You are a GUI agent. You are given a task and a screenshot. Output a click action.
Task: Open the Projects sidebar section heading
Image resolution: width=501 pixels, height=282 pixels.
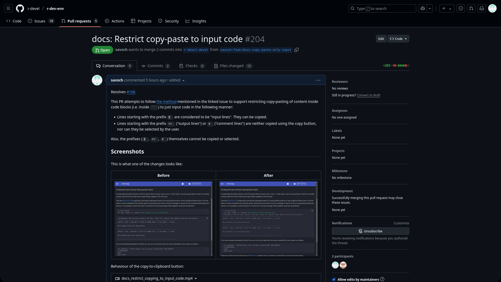(x=338, y=151)
